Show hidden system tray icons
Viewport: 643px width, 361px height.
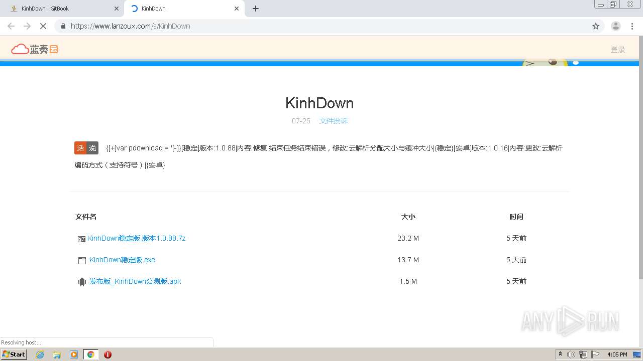tap(560, 354)
